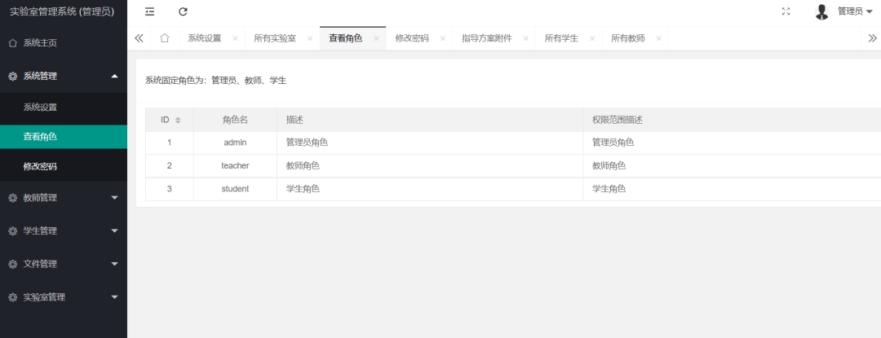Close the 所有实验室 tab
The width and height of the screenshot is (881, 338).
click(x=310, y=38)
